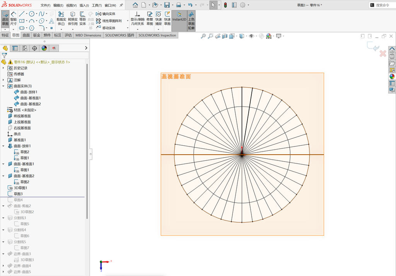
Task: Switch to the 曲面 tab
Action: coord(26,35)
